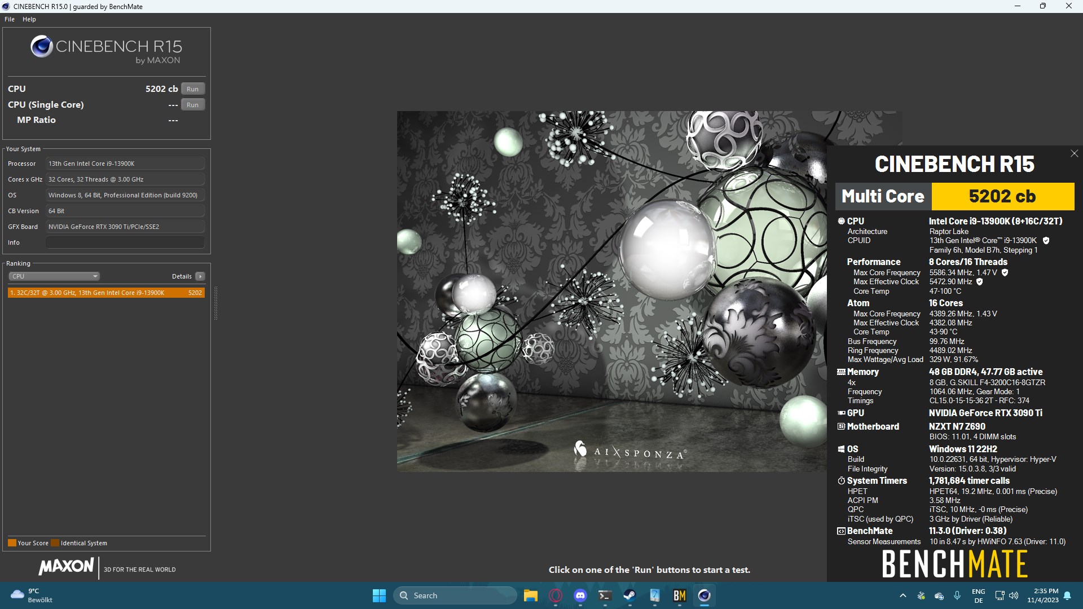Click the 32 Cores, 32 Threads field
The height and width of the screenshot is (609, 1083).
[125, 179]
